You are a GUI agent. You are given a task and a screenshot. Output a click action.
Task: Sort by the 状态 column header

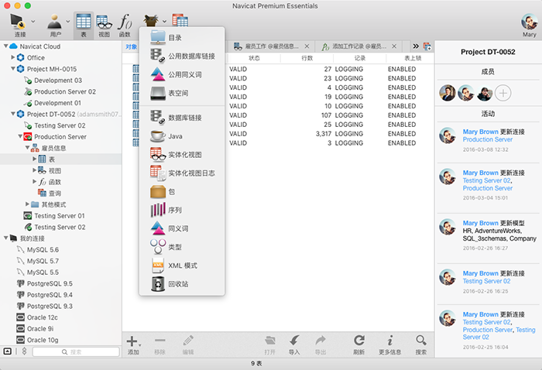click(254, 58)
